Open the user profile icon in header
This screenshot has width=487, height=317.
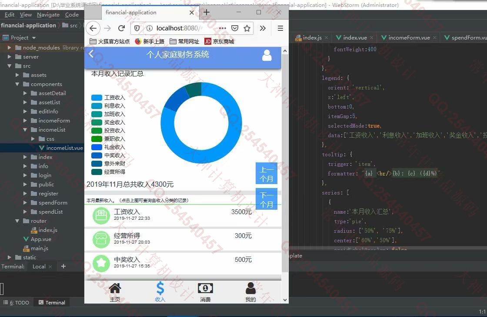click(x=267, y=55)
